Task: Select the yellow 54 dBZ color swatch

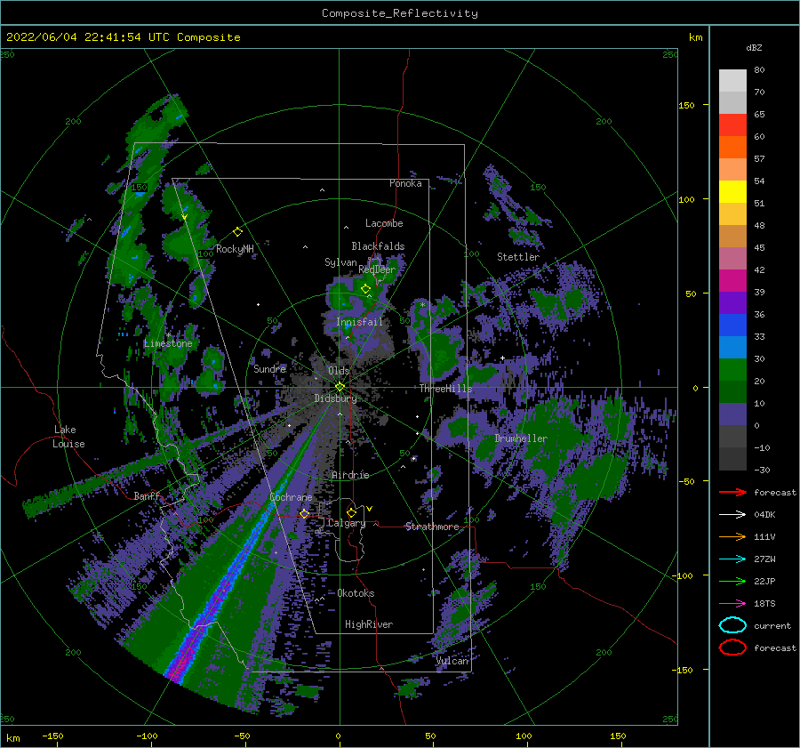Action: [x=732, y=191]
